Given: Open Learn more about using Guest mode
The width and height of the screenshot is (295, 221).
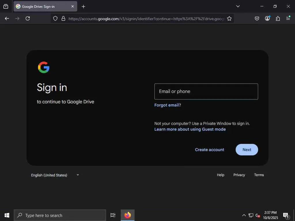Looking at the screenshot, I should point(190,129).
